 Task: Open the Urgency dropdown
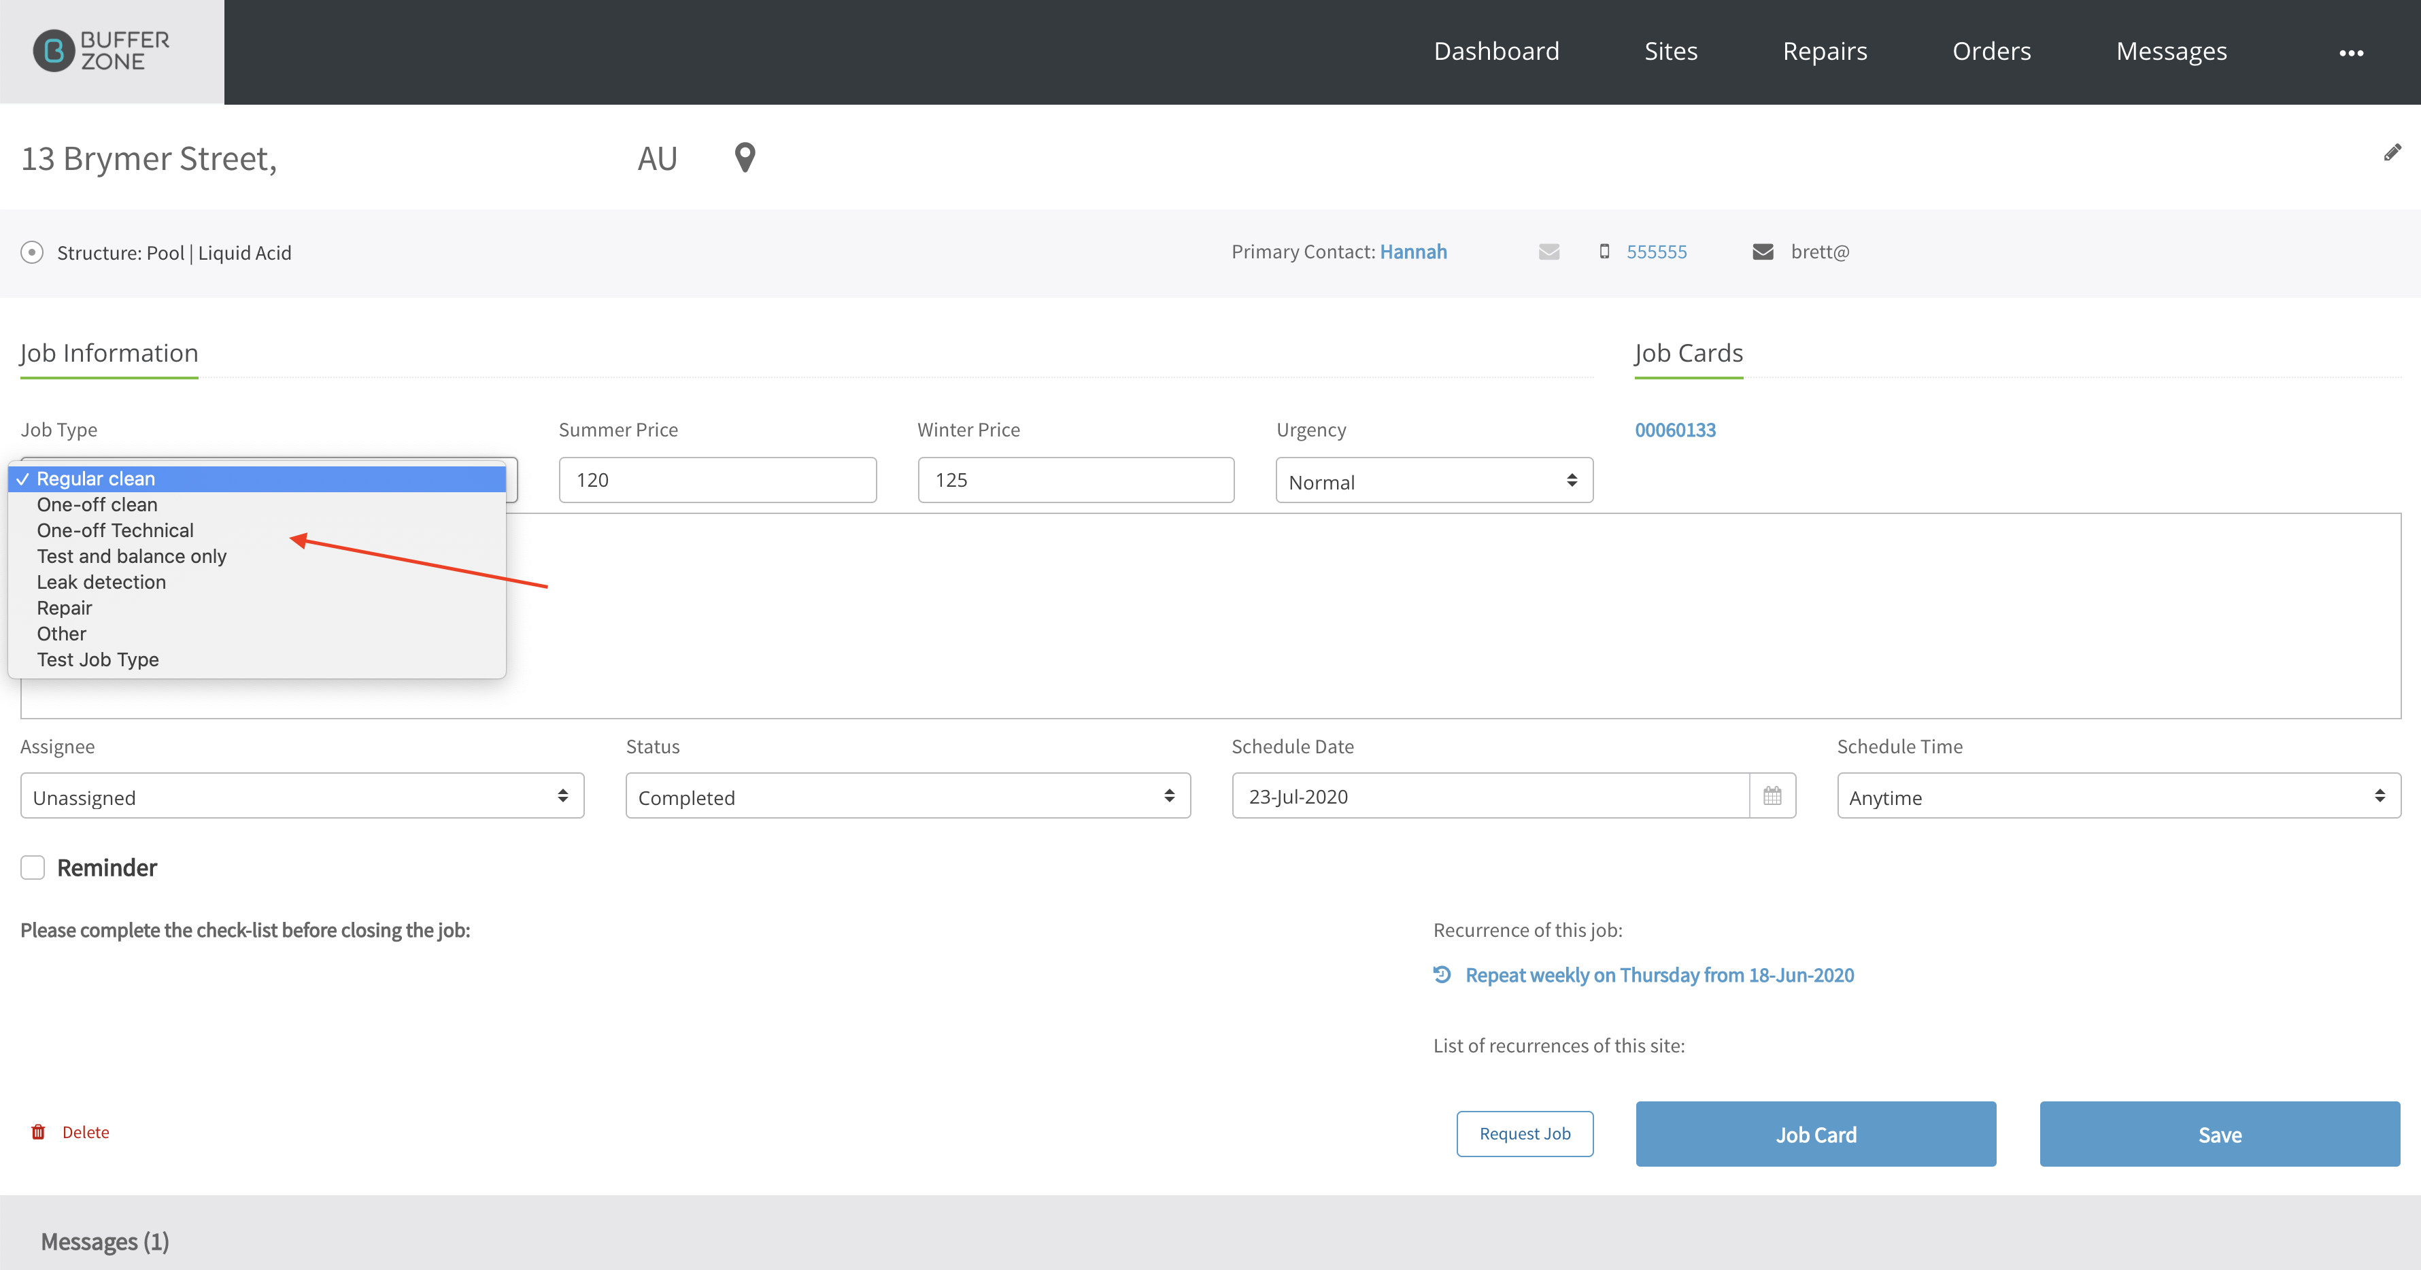pyautogui.click(x=1434, y=481)
